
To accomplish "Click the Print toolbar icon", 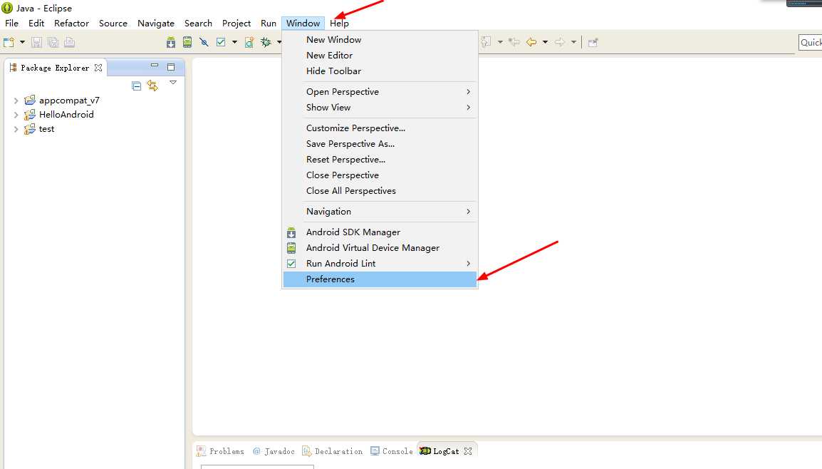I will click(69, 43).
